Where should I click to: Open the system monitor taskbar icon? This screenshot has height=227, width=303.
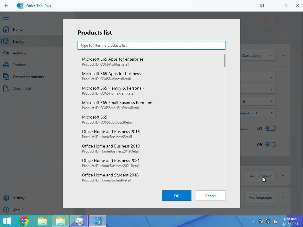(79, 221)
